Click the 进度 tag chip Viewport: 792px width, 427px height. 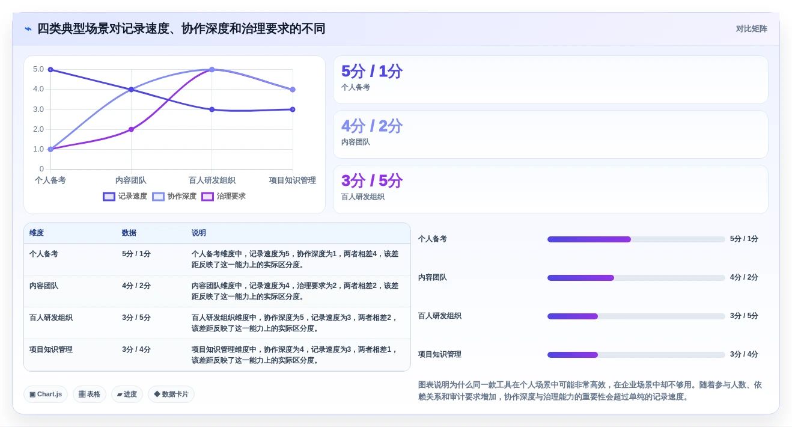pos(127,395)
